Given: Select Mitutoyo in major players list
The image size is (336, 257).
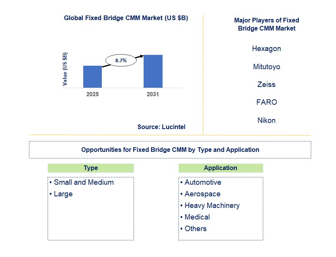Looking at the screenshot, I should tap(267, 67).
